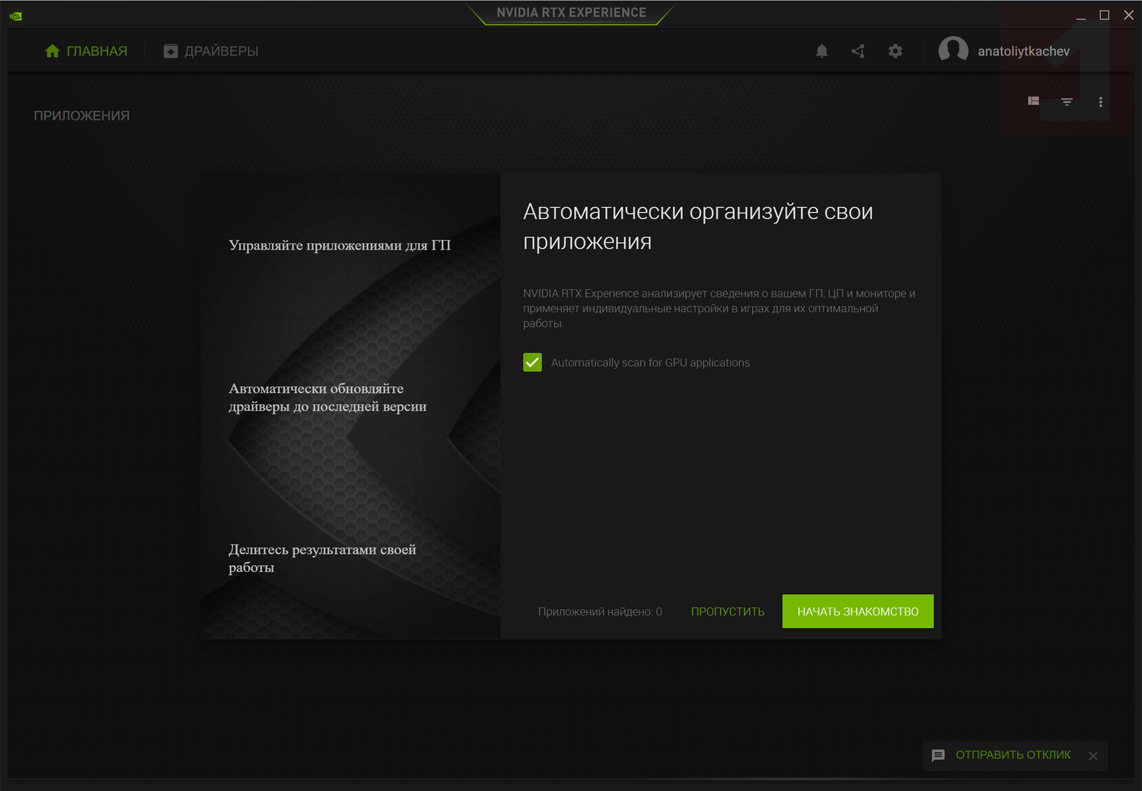Click 'Автоматически обновляйте драйверы до последней версии'
Image resolution: width=1142 pixels, height=791 pixels.
pos(327,397)
